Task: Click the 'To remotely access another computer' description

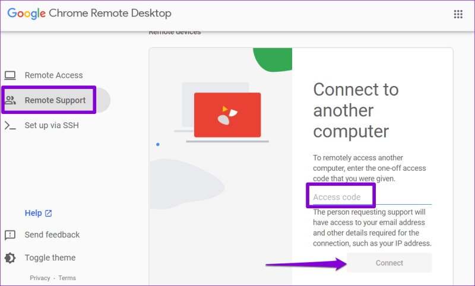Action: 369,168
